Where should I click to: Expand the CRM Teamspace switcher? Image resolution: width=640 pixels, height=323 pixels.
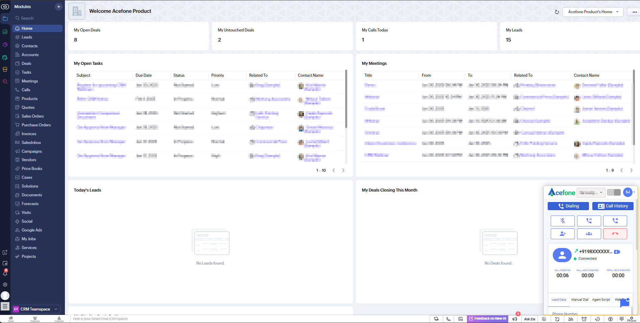pos(36,309)
